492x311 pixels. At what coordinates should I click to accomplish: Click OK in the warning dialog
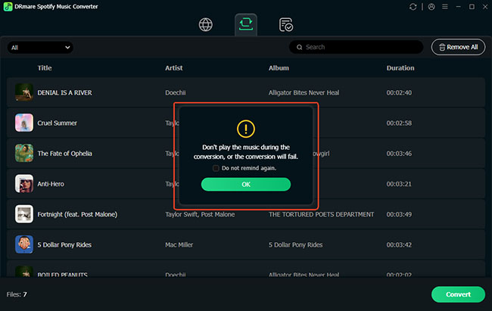click(246, 184)
